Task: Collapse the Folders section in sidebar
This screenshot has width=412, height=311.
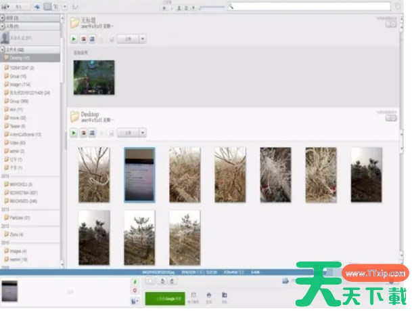Action: pos(3,50)
